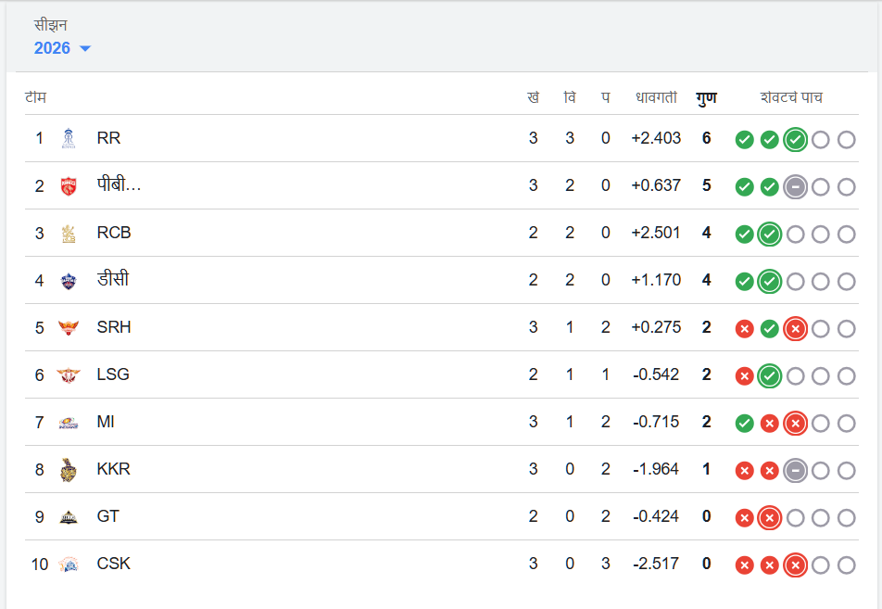The width and height of the screenshot is (882, 609).
Task: Click the CSK team logo
Action: [68, 565]
